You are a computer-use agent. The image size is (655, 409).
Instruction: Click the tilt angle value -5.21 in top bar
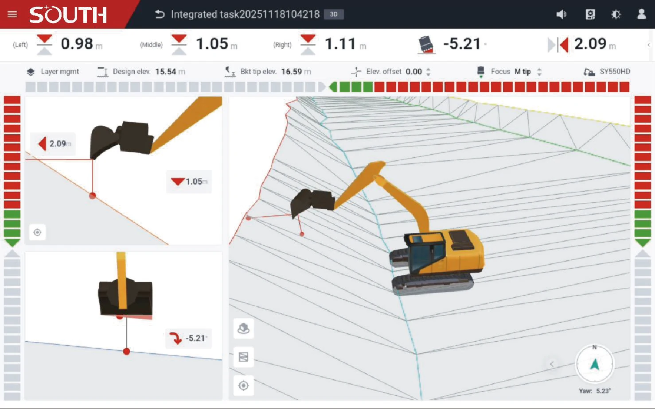pyautogui.click(x=462, y=44)
